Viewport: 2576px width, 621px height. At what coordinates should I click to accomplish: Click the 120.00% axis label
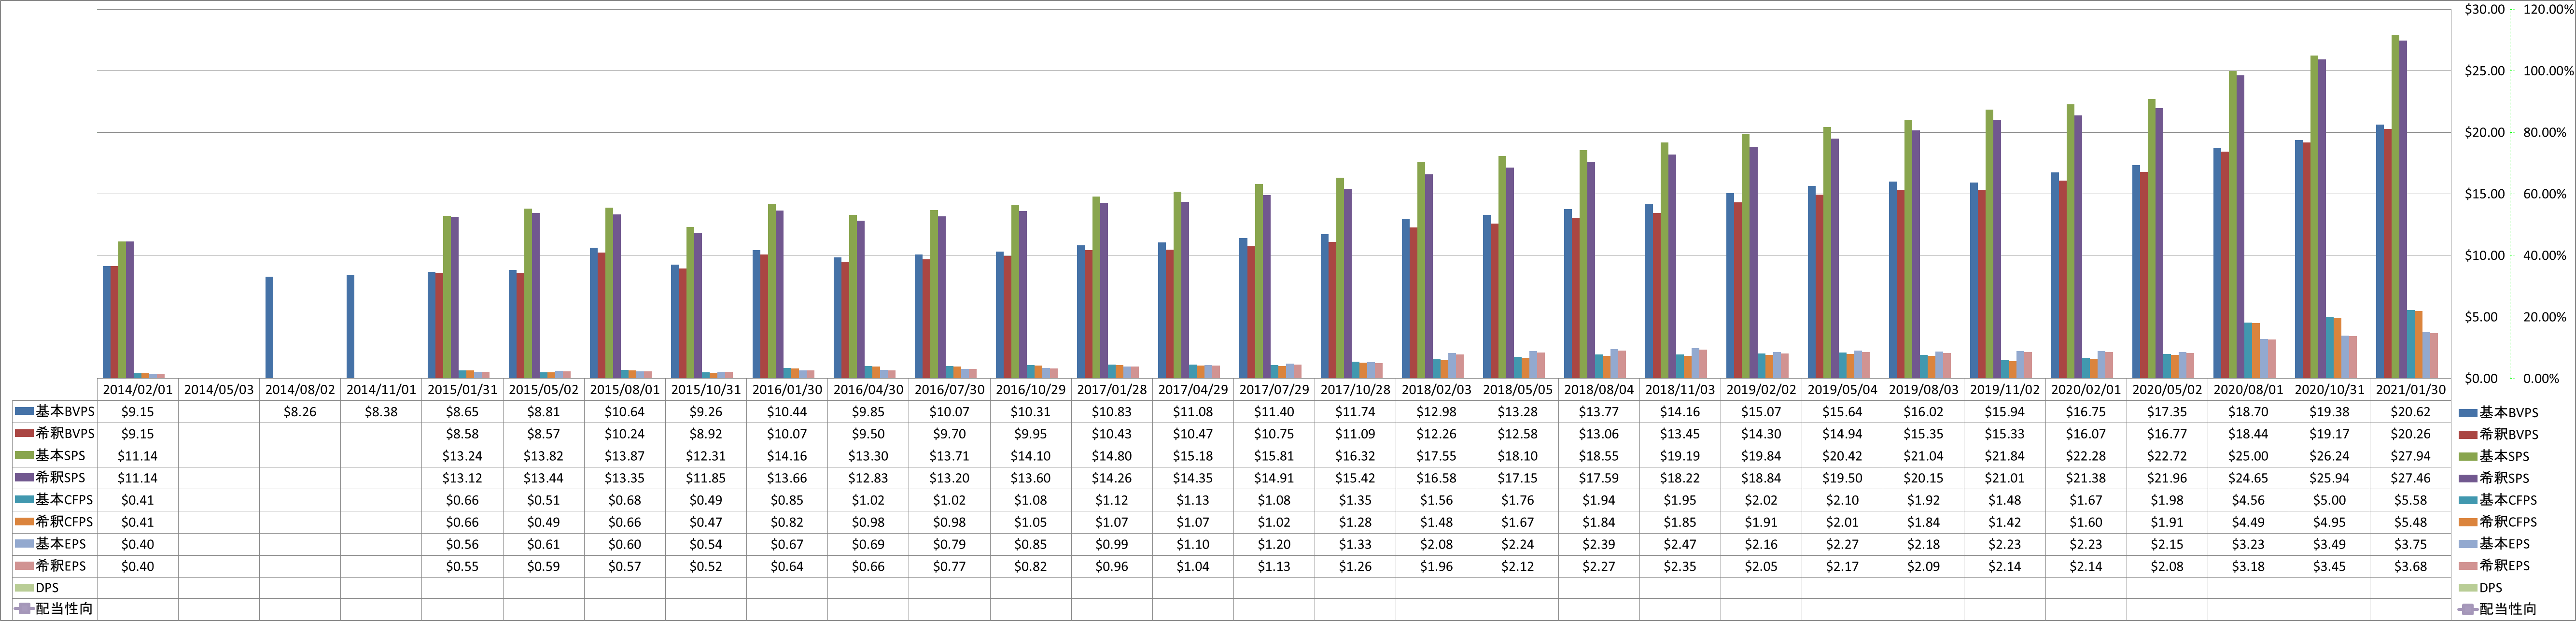point(2548,9)
